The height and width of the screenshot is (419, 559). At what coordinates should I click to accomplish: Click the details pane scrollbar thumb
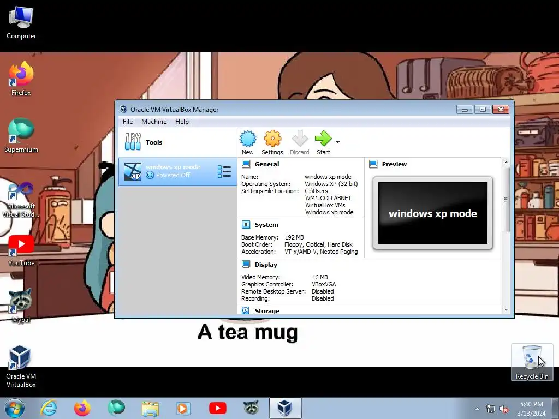[x=506, y=199]
